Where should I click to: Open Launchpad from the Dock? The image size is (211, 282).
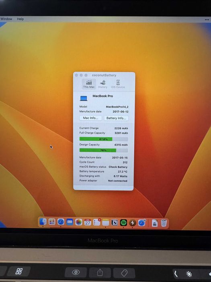tap(52, 222)
